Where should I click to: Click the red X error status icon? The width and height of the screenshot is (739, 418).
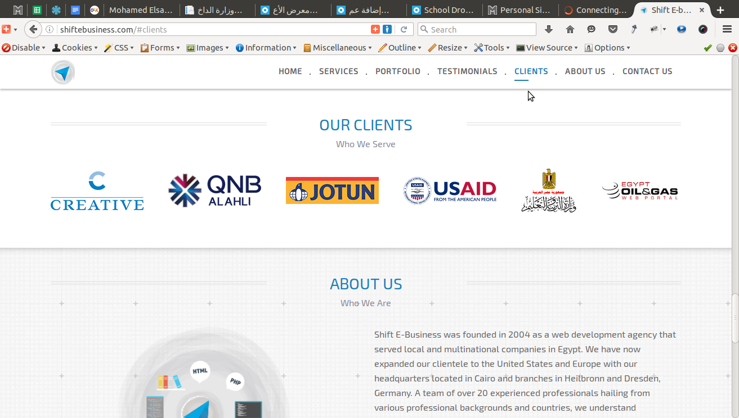[732, 48]
